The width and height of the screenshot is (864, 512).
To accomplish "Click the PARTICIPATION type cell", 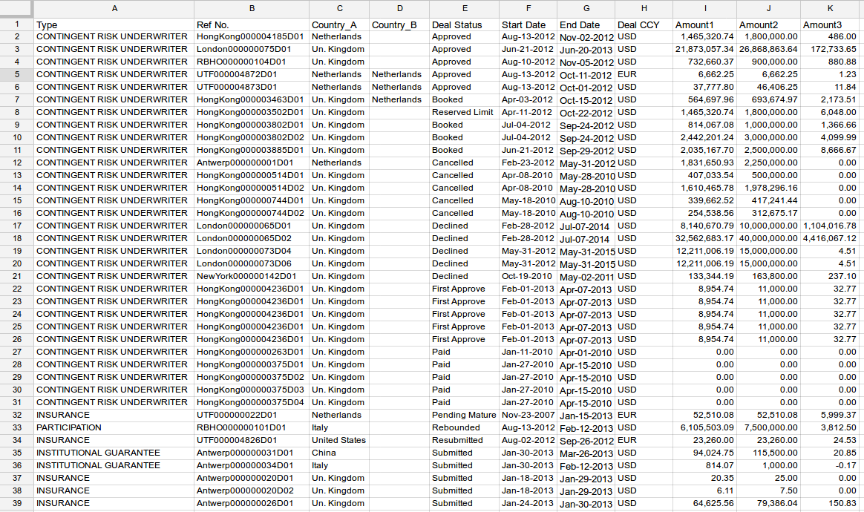I will coord(114,427).
